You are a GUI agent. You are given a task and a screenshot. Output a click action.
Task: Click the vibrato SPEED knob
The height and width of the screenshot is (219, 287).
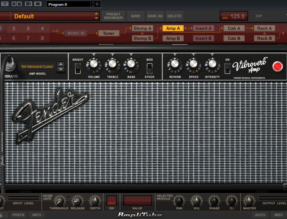click(x=193, y=64)
